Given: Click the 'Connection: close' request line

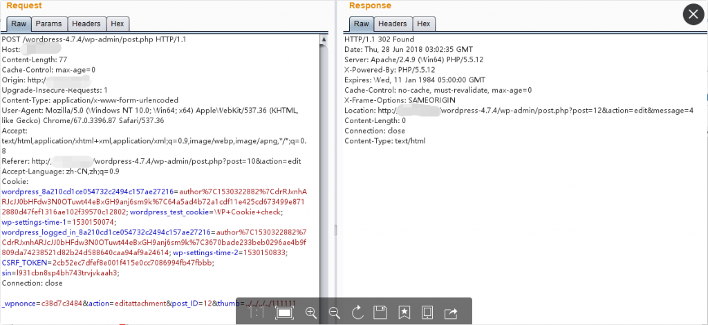Looking at the screenshot, I should (32, 283).
